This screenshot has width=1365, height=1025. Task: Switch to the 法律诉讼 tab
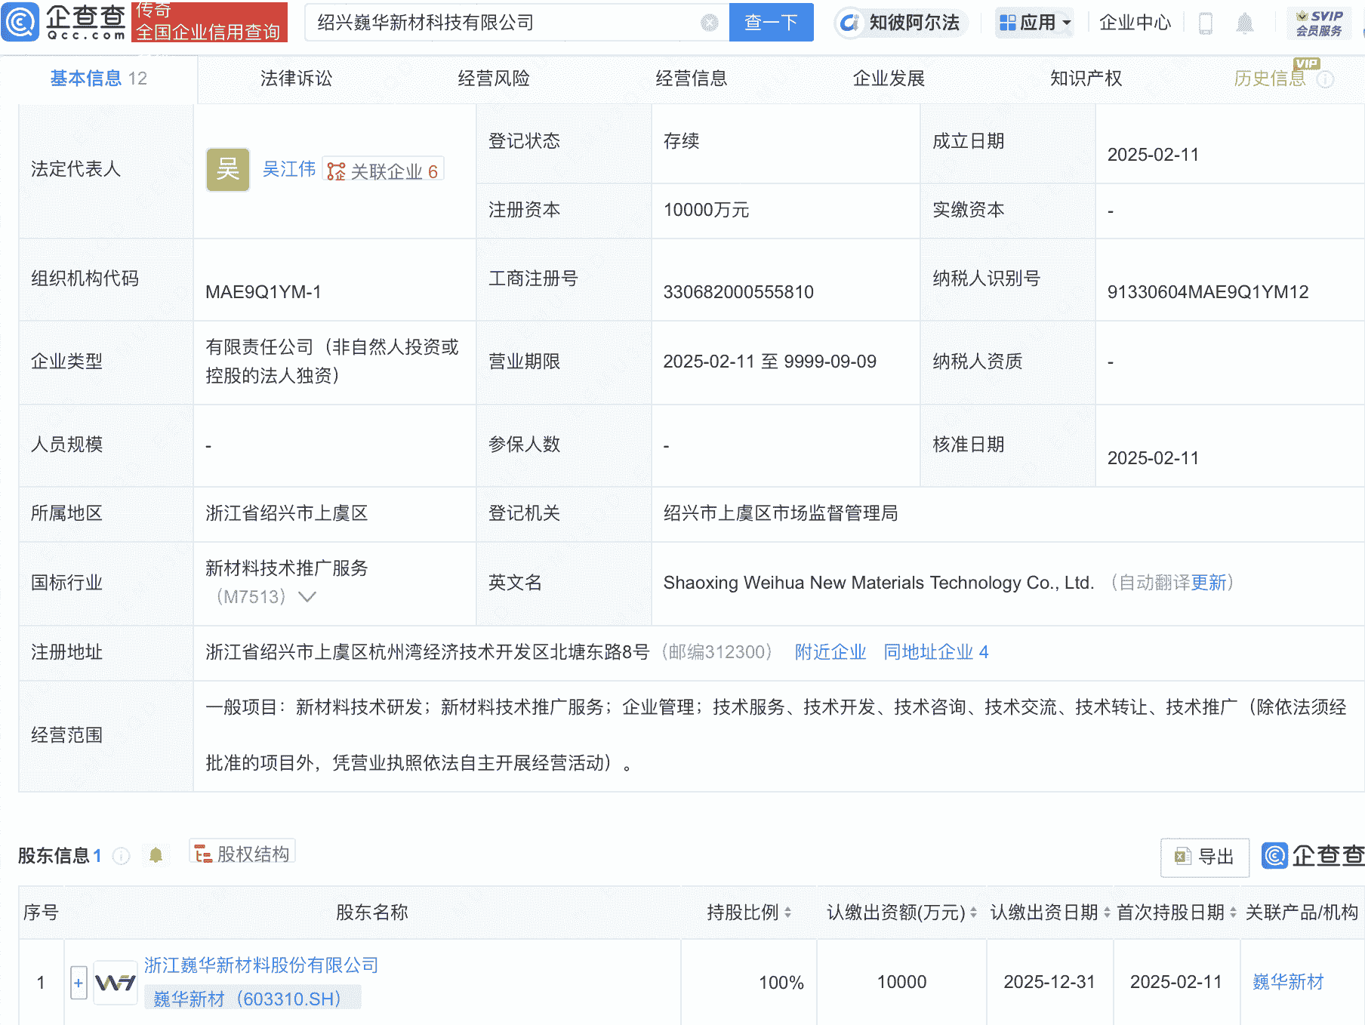(x=296, y=78)
